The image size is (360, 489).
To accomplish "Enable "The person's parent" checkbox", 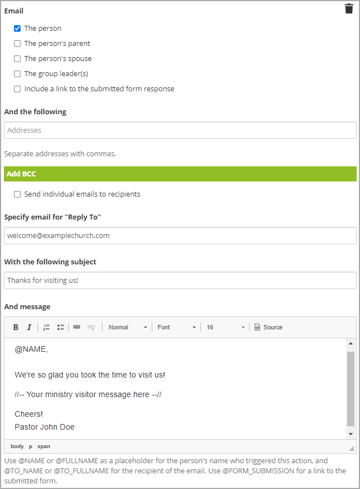I will (17, 44).
